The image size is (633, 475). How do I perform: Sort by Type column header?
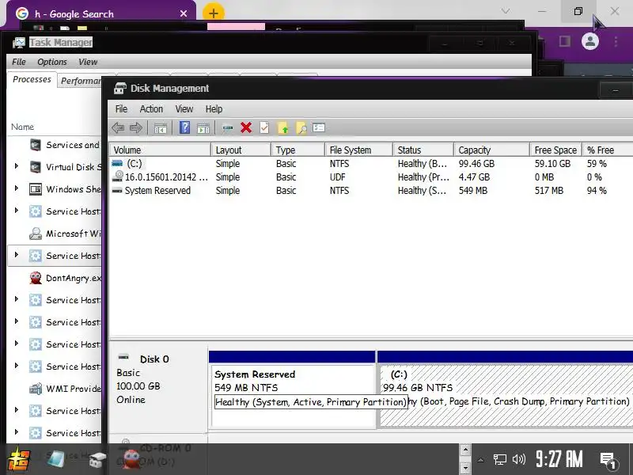[298, 150]
